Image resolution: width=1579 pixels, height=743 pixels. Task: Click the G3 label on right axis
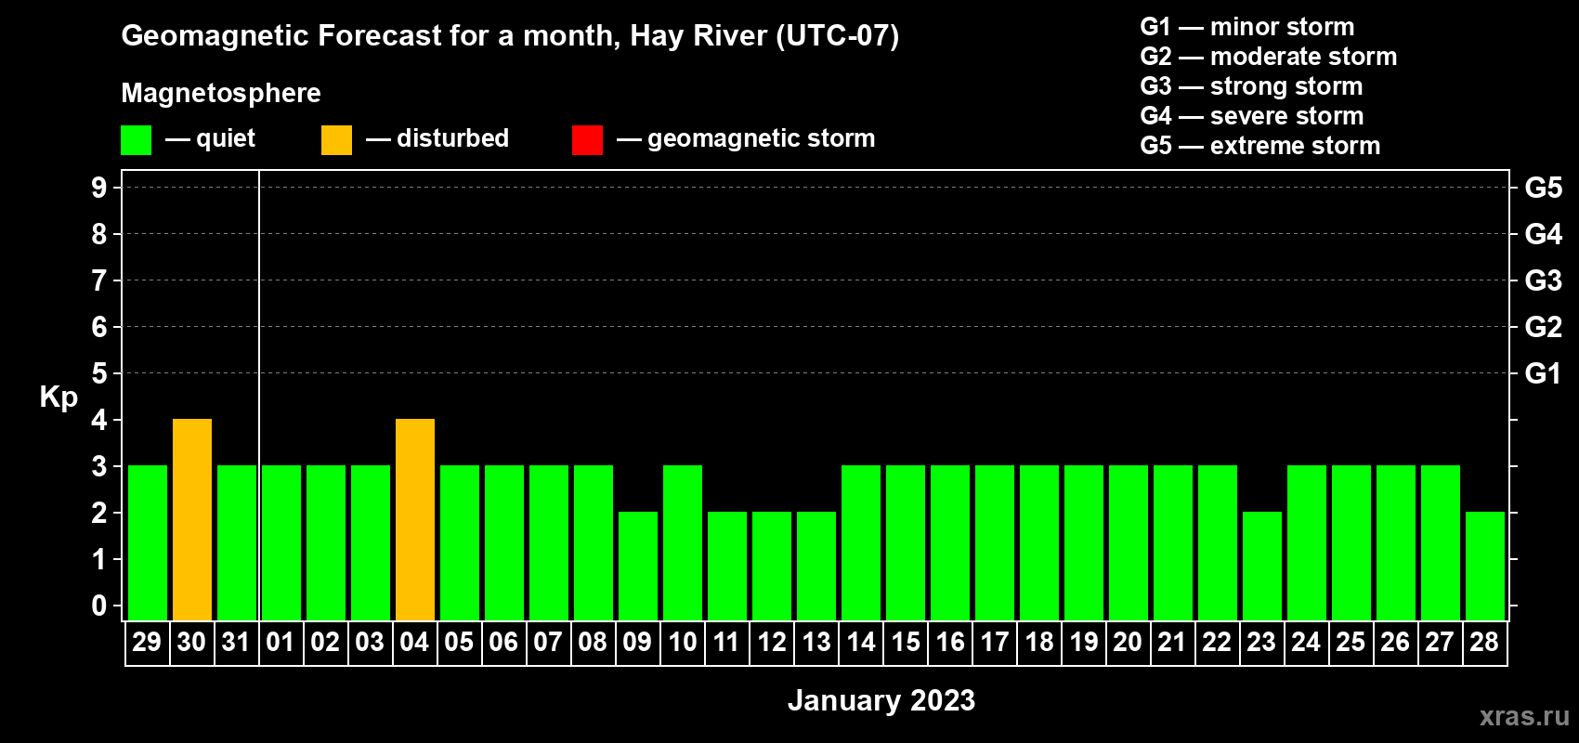tap(1544, 280)
